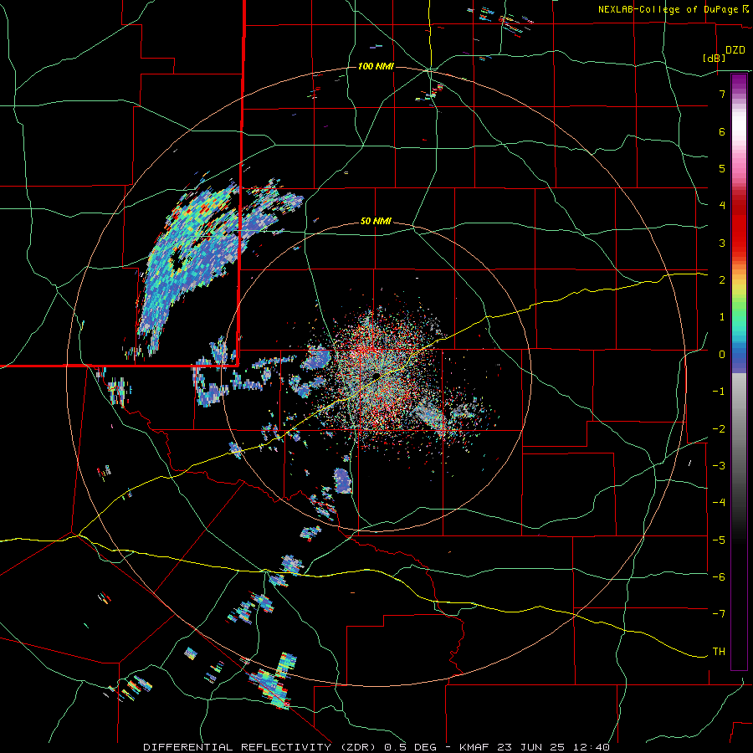
Task: Click the KMAF 23 JUN 25 12:40 timestamp
Action: (535, 747)
